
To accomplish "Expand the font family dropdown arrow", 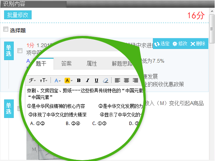I will pos(35,81).
